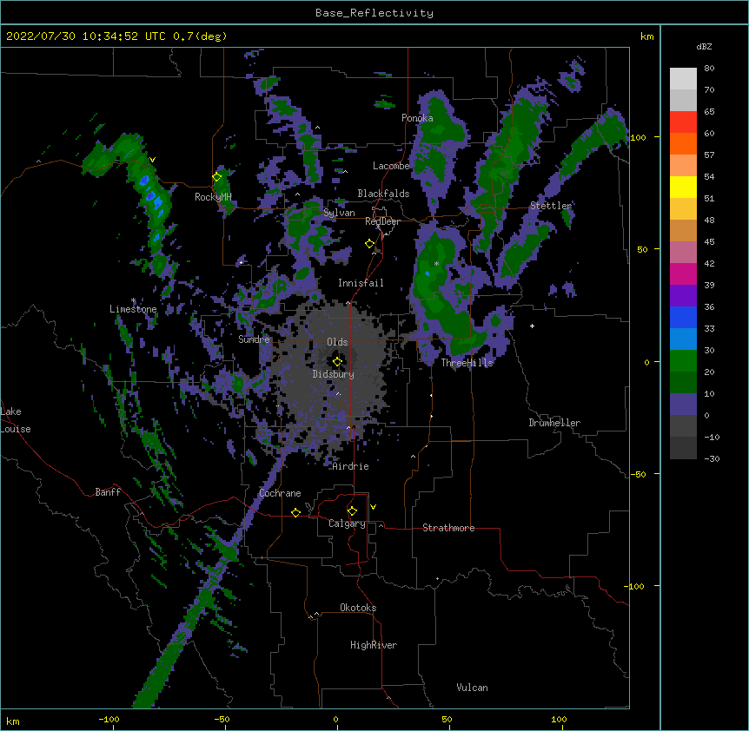
Task: Click the yellow V marker near northwest storm cell
Action: point(152,160)
